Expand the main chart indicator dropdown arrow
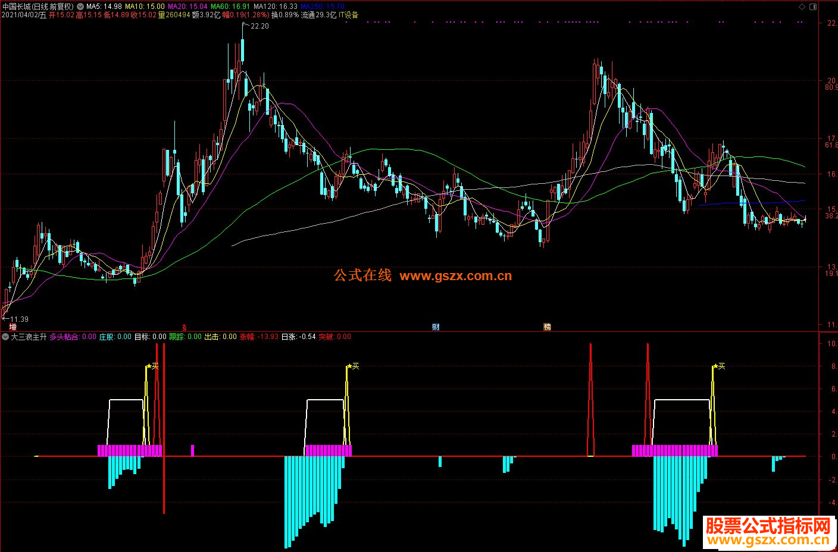 tap(80, 7)
